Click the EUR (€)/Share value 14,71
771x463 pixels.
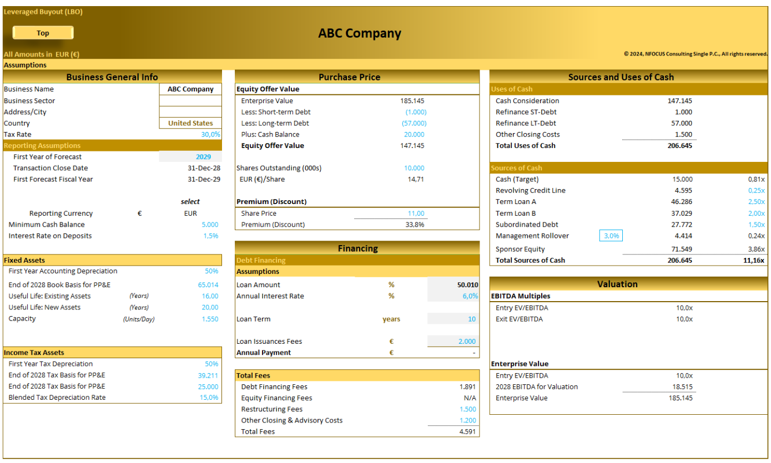(x=416, y=179)
